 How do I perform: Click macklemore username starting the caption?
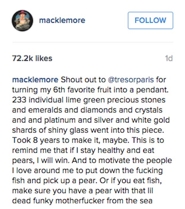point(35,80)
